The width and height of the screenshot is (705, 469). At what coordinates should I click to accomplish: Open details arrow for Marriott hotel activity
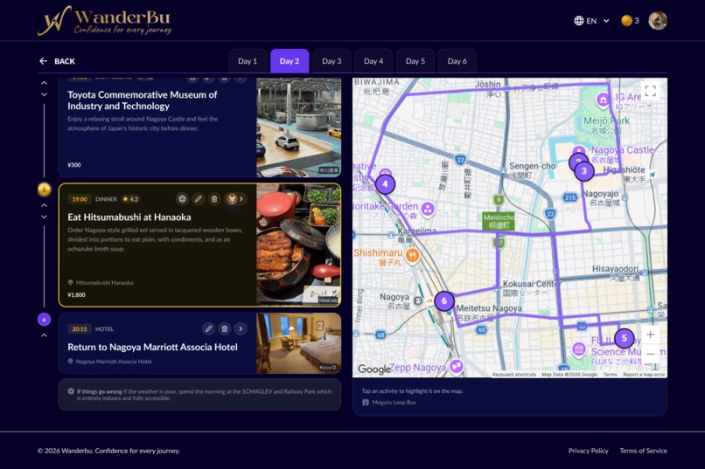pyautogui.click(x=241, y=329)
